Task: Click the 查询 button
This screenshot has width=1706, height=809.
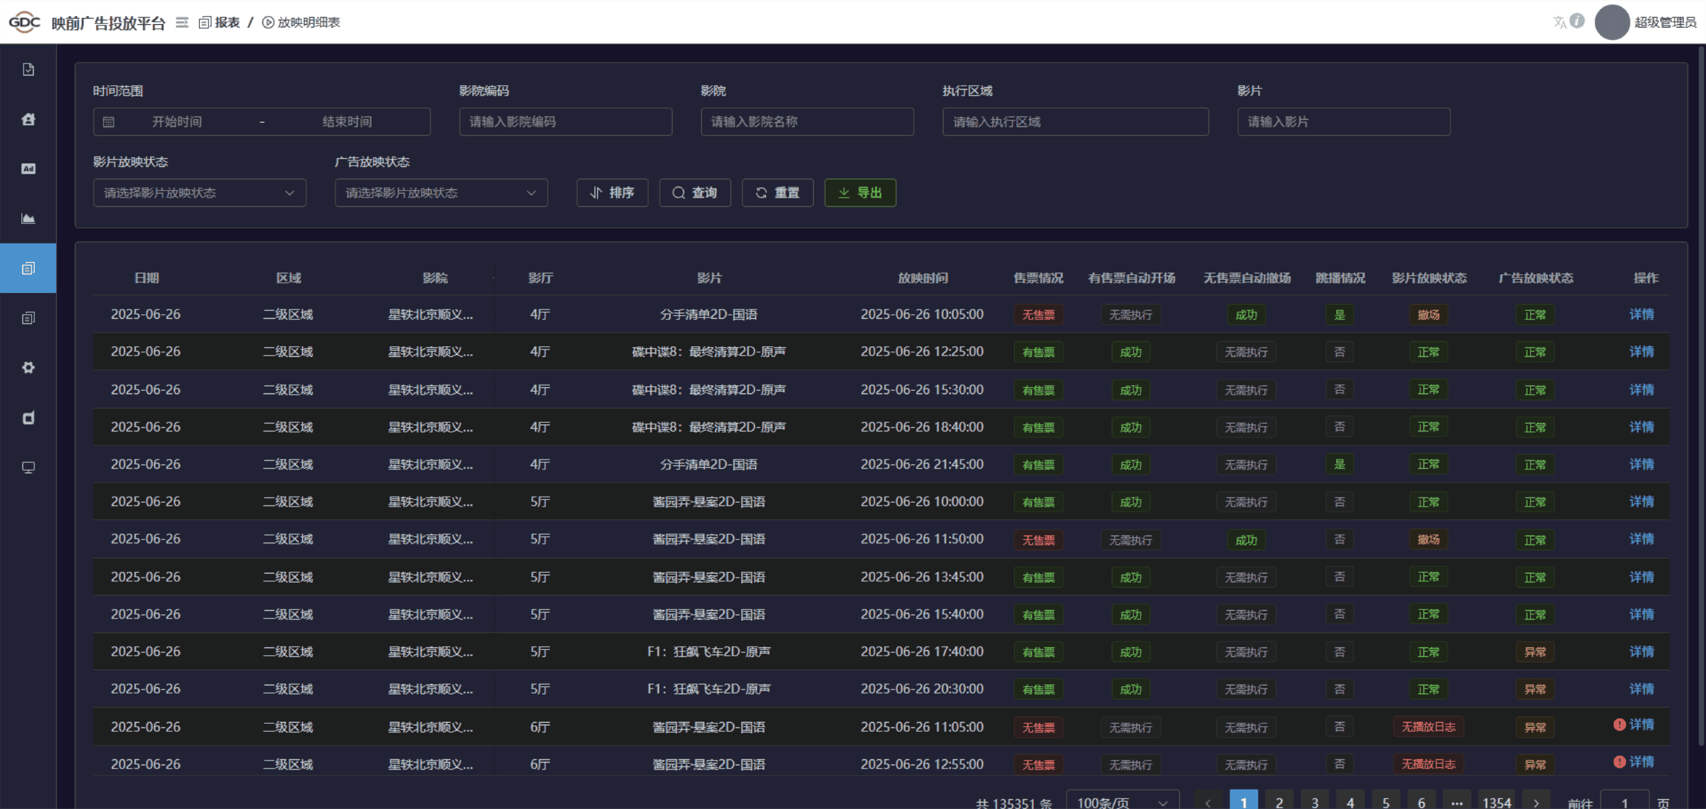Action: point(694,193)
